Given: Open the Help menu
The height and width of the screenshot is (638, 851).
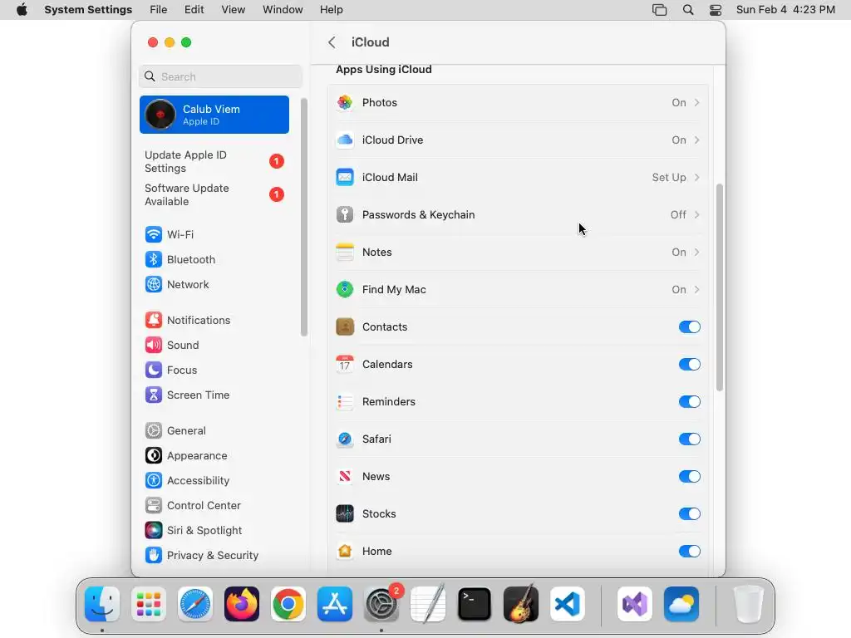Looking at the screenshot, I should point(331,10).
